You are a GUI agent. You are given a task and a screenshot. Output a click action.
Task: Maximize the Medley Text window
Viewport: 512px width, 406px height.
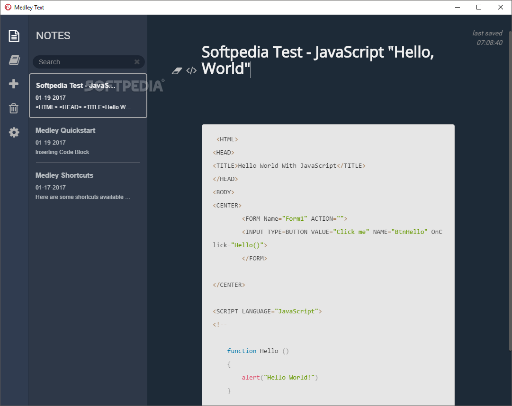click(x=479, y=7)
